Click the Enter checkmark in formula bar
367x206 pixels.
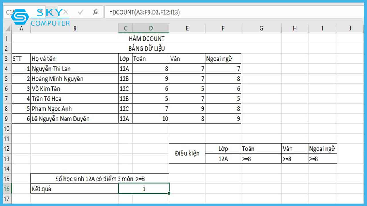(81, 12)
